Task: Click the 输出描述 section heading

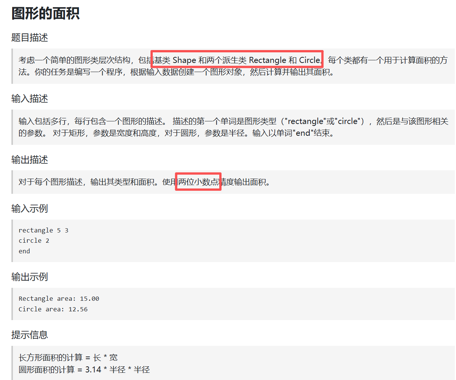Action: point(30,160)
